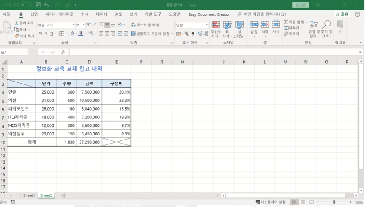Select Page Layout view icon in status bar
Image resolution: width=365 pixels, height=207 pixels.
coord(303,202)
